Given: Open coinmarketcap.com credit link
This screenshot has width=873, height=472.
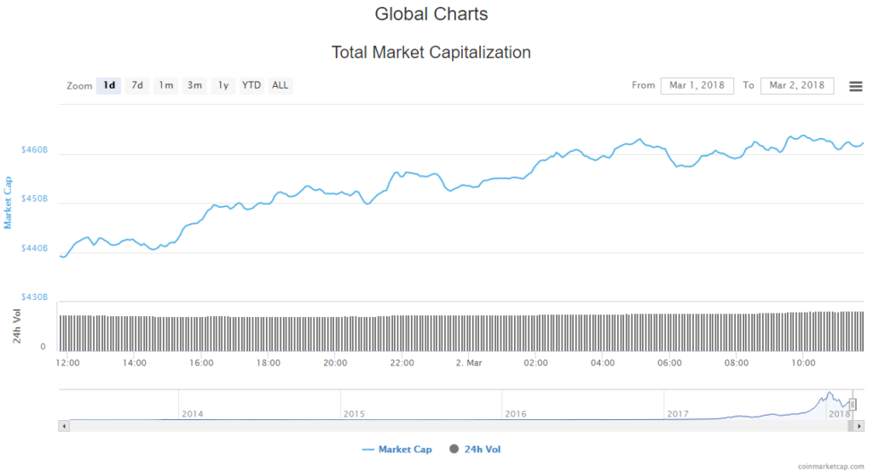Looking at the screenshot, I should click(x=830, y=467).
